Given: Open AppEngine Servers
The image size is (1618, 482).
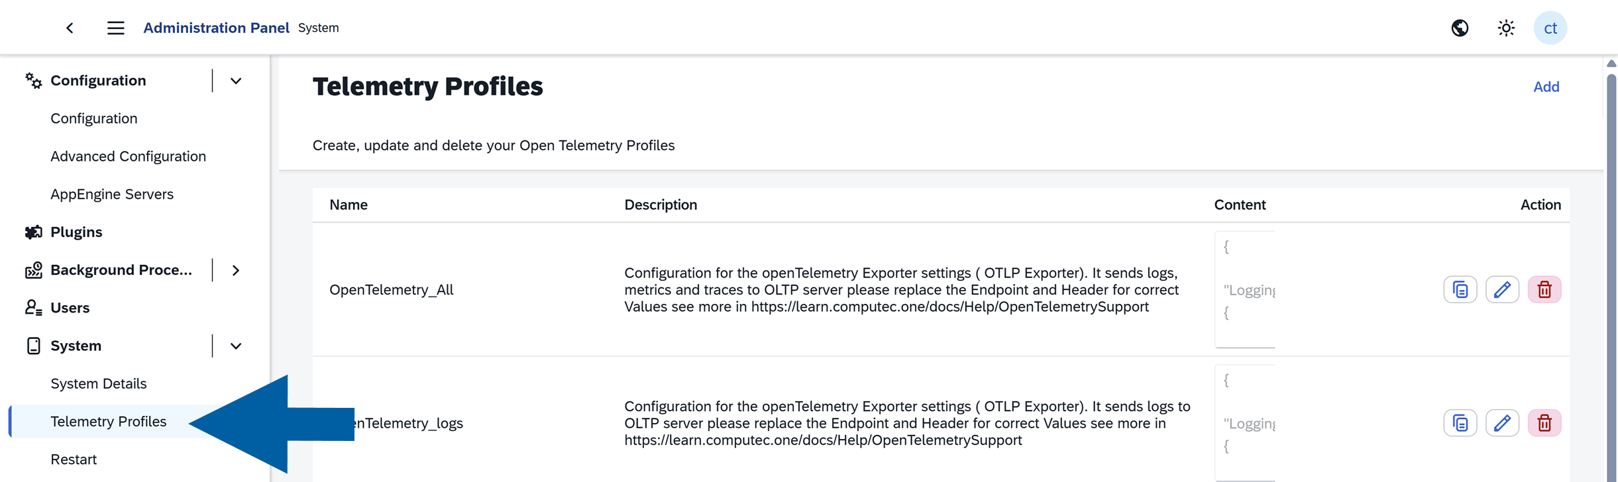Looking at the screenshot, I should (x=112, y=194).
